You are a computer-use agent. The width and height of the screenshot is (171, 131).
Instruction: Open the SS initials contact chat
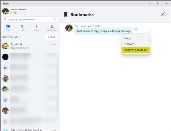coord(5,67)
